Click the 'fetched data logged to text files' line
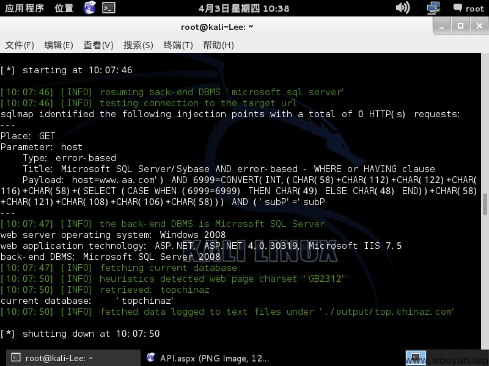This screenshot has width=489, height=366. [x=227, y=312]
